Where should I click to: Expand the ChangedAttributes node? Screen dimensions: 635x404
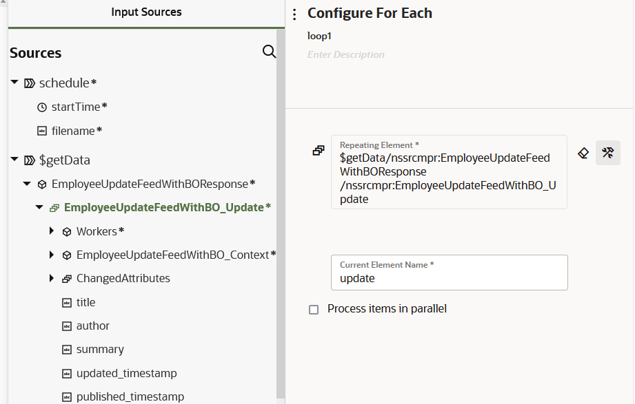coord(52,278)
